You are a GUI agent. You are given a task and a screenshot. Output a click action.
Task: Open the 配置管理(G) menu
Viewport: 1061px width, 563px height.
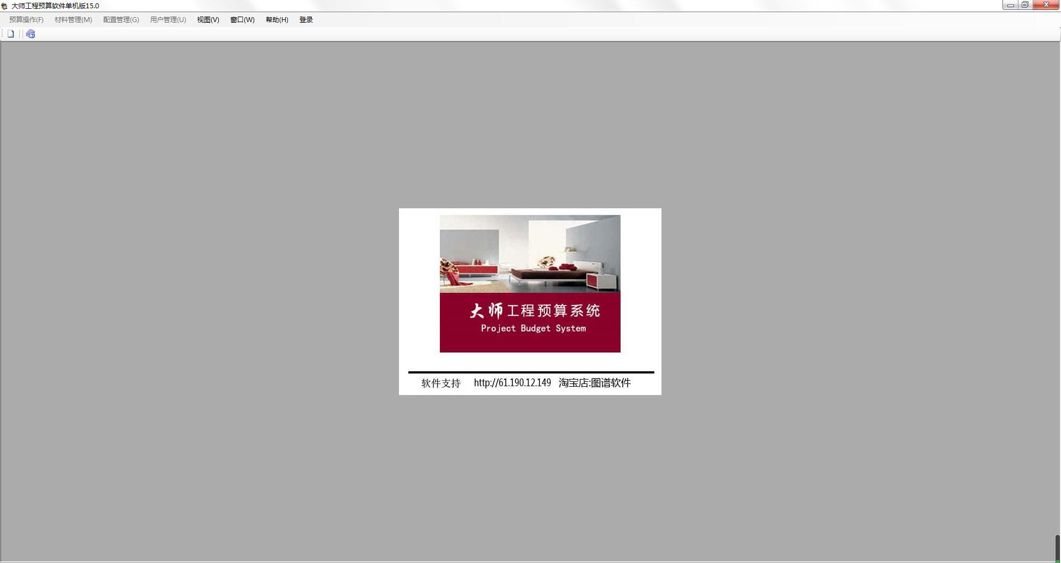pos(121,20)
